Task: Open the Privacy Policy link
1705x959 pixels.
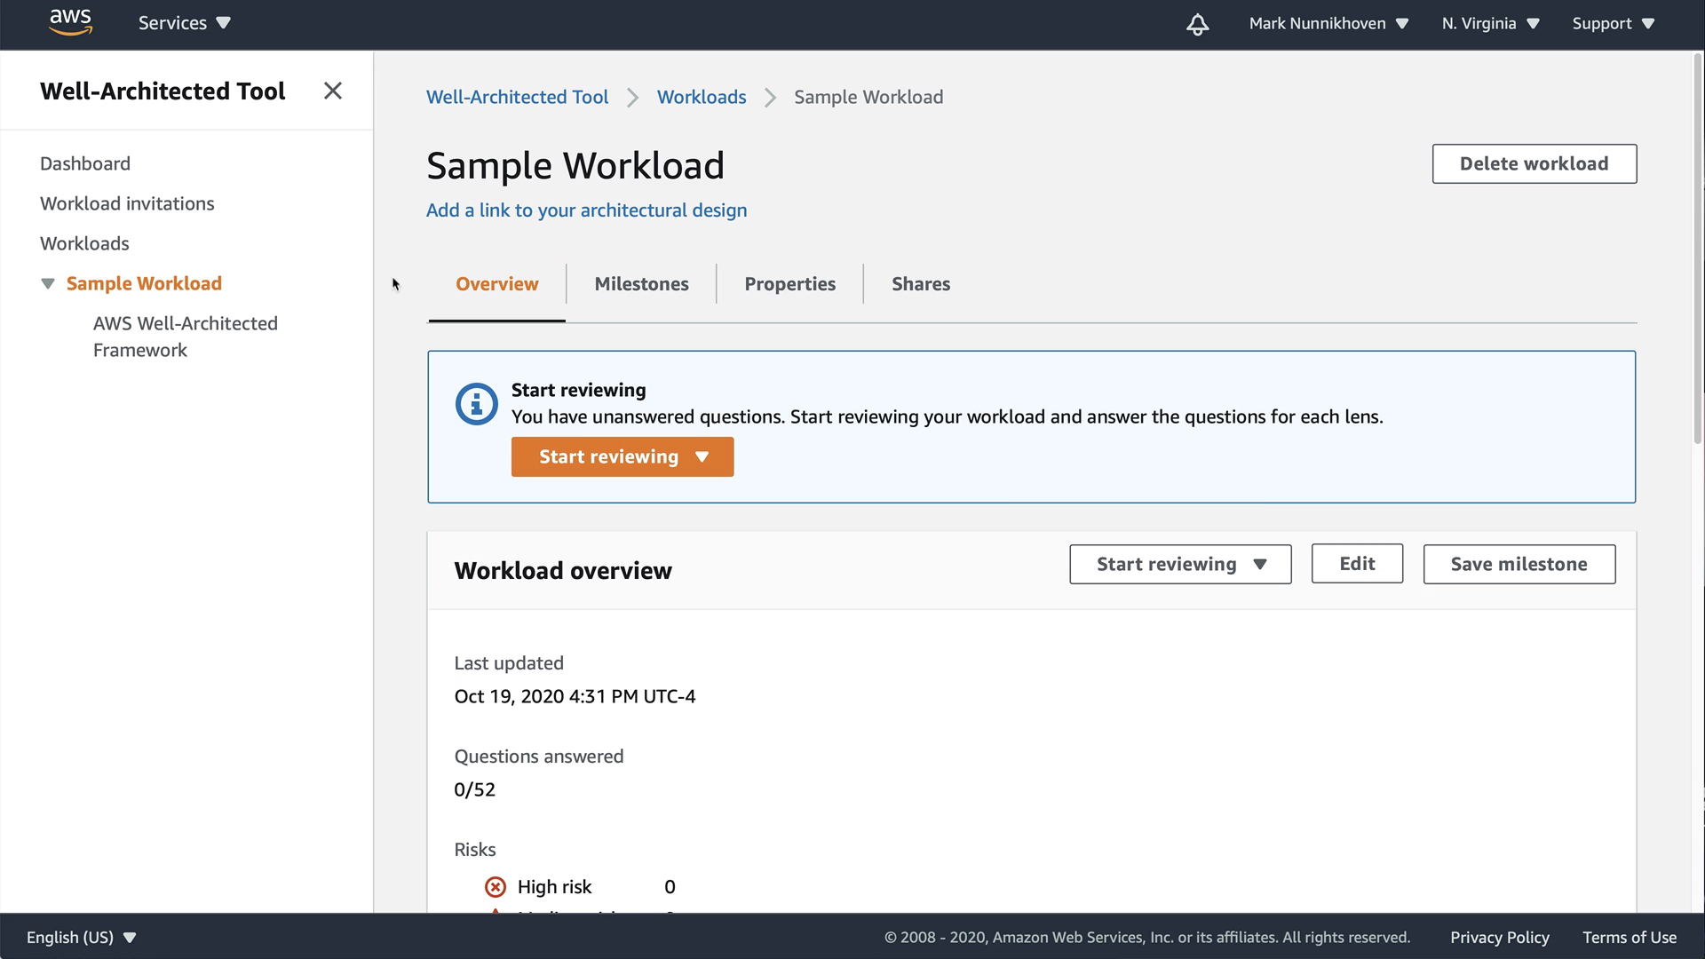Action: pos(1499,937)
